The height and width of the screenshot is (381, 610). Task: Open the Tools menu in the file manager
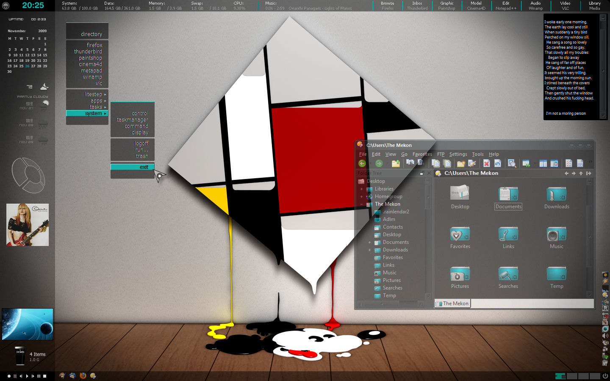478,154
